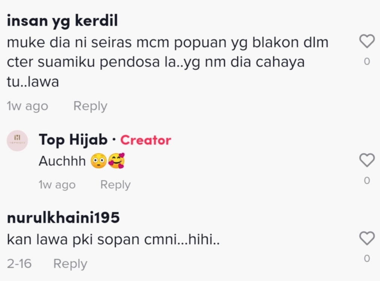This screenshot has height=281, width=380.
Task: Tap the '1w ago' timestamp under Top Hijab's reply
Action: [57, 185]
